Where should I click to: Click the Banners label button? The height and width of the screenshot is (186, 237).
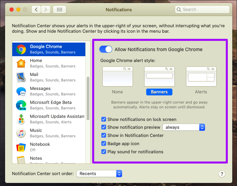[159, 92]
